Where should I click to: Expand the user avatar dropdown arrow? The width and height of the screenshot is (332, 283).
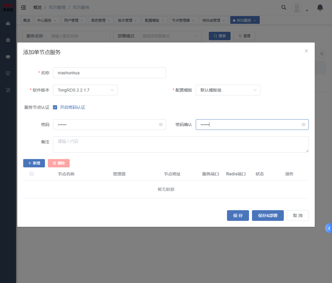[x=307, y=11]
